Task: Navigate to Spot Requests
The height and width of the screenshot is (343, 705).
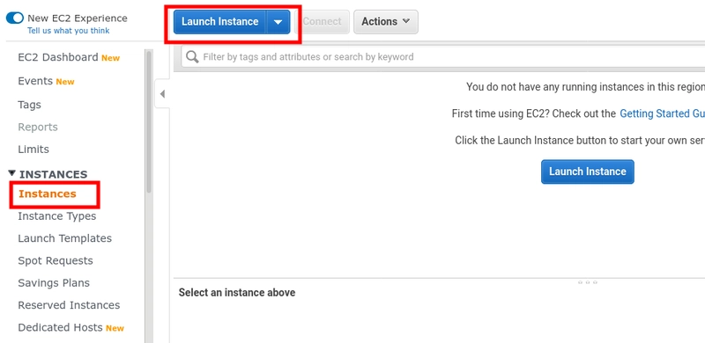Action: 56,261
